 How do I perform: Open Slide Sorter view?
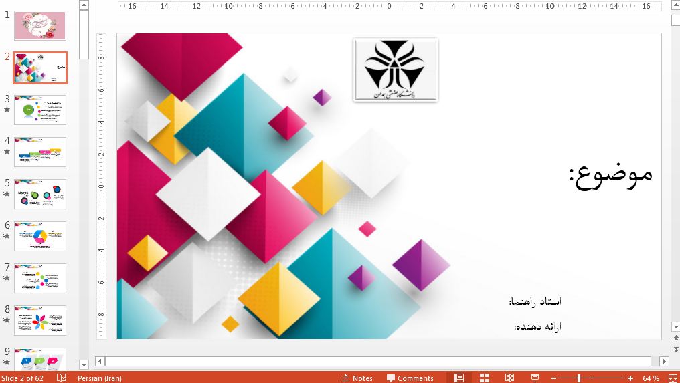(485, 378)
